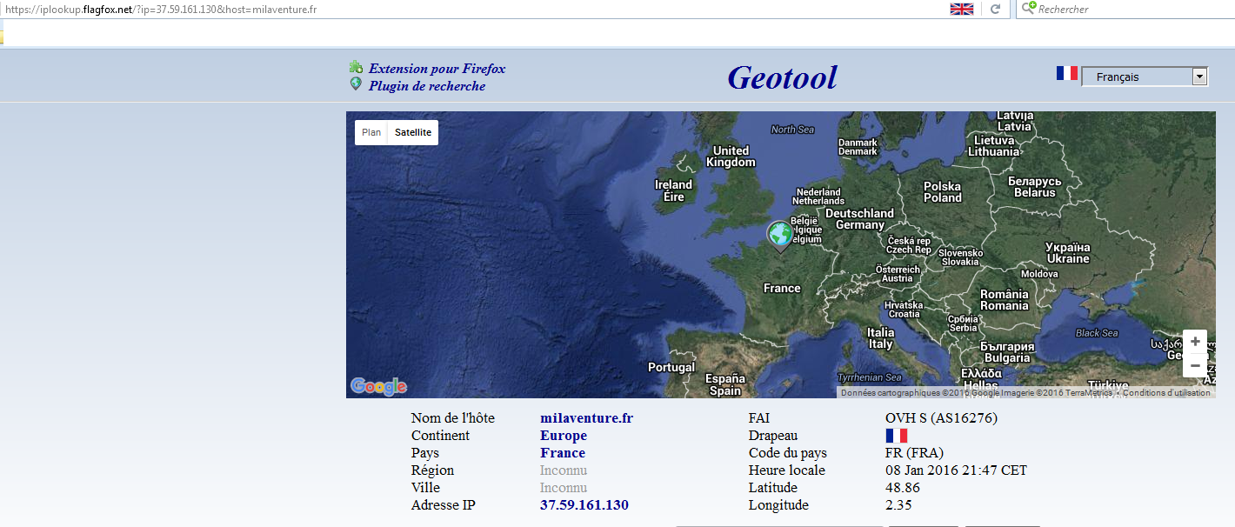Screen dimensions: 1235x527
Task: Click the OVH S (AS16276) ISP value
Action: click(941, 418)
